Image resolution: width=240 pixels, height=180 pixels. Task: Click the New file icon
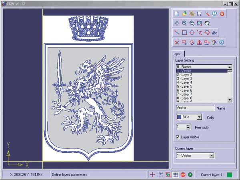177,14
